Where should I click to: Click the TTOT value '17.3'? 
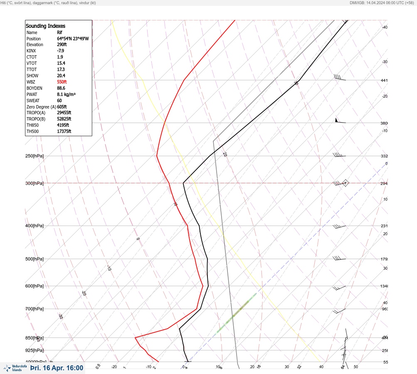point(61,69)
